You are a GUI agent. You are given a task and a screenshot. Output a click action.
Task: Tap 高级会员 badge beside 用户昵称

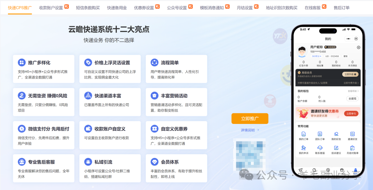pyautogui.click(x=330, y=47)
